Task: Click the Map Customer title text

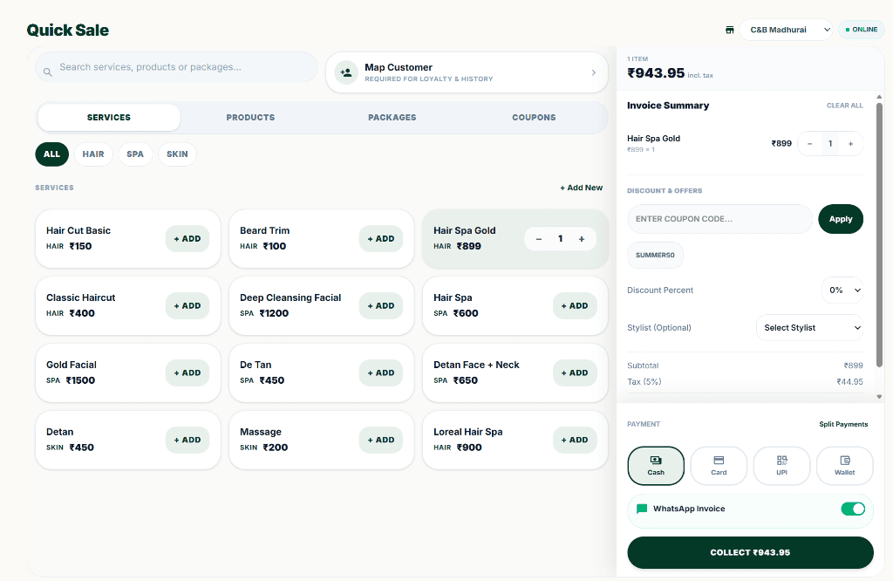Action: click(398, 67)
